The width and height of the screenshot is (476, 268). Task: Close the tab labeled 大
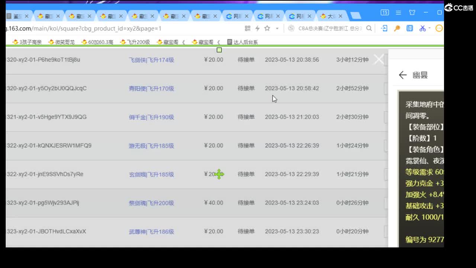point(340,16)
